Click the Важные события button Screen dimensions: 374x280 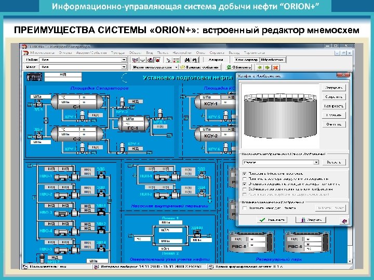click(199, 67)
